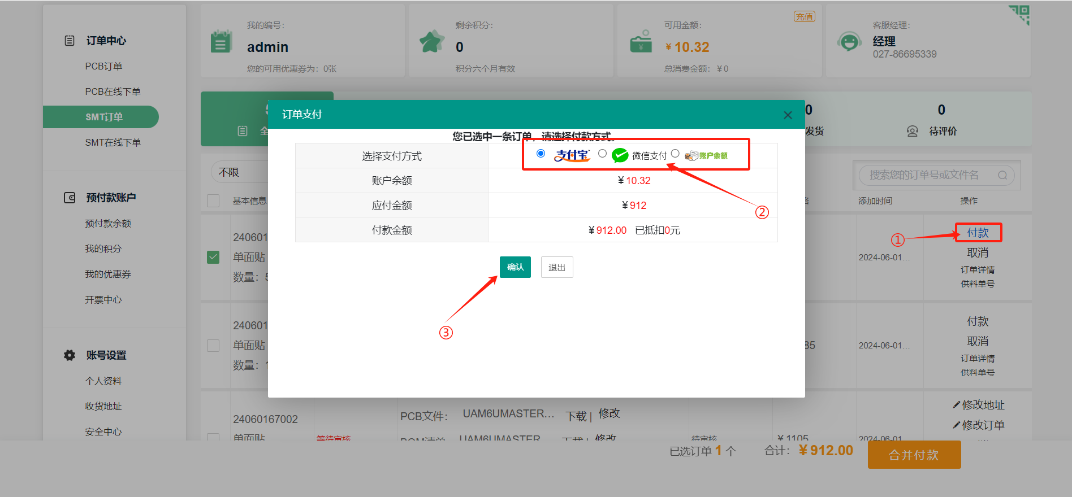Tick the second order's checkbox
1072x497 pixels.
(x=213, y=345)
